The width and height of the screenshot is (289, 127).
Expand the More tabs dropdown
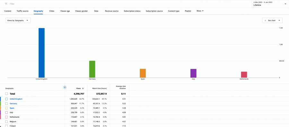pos(200,11)
